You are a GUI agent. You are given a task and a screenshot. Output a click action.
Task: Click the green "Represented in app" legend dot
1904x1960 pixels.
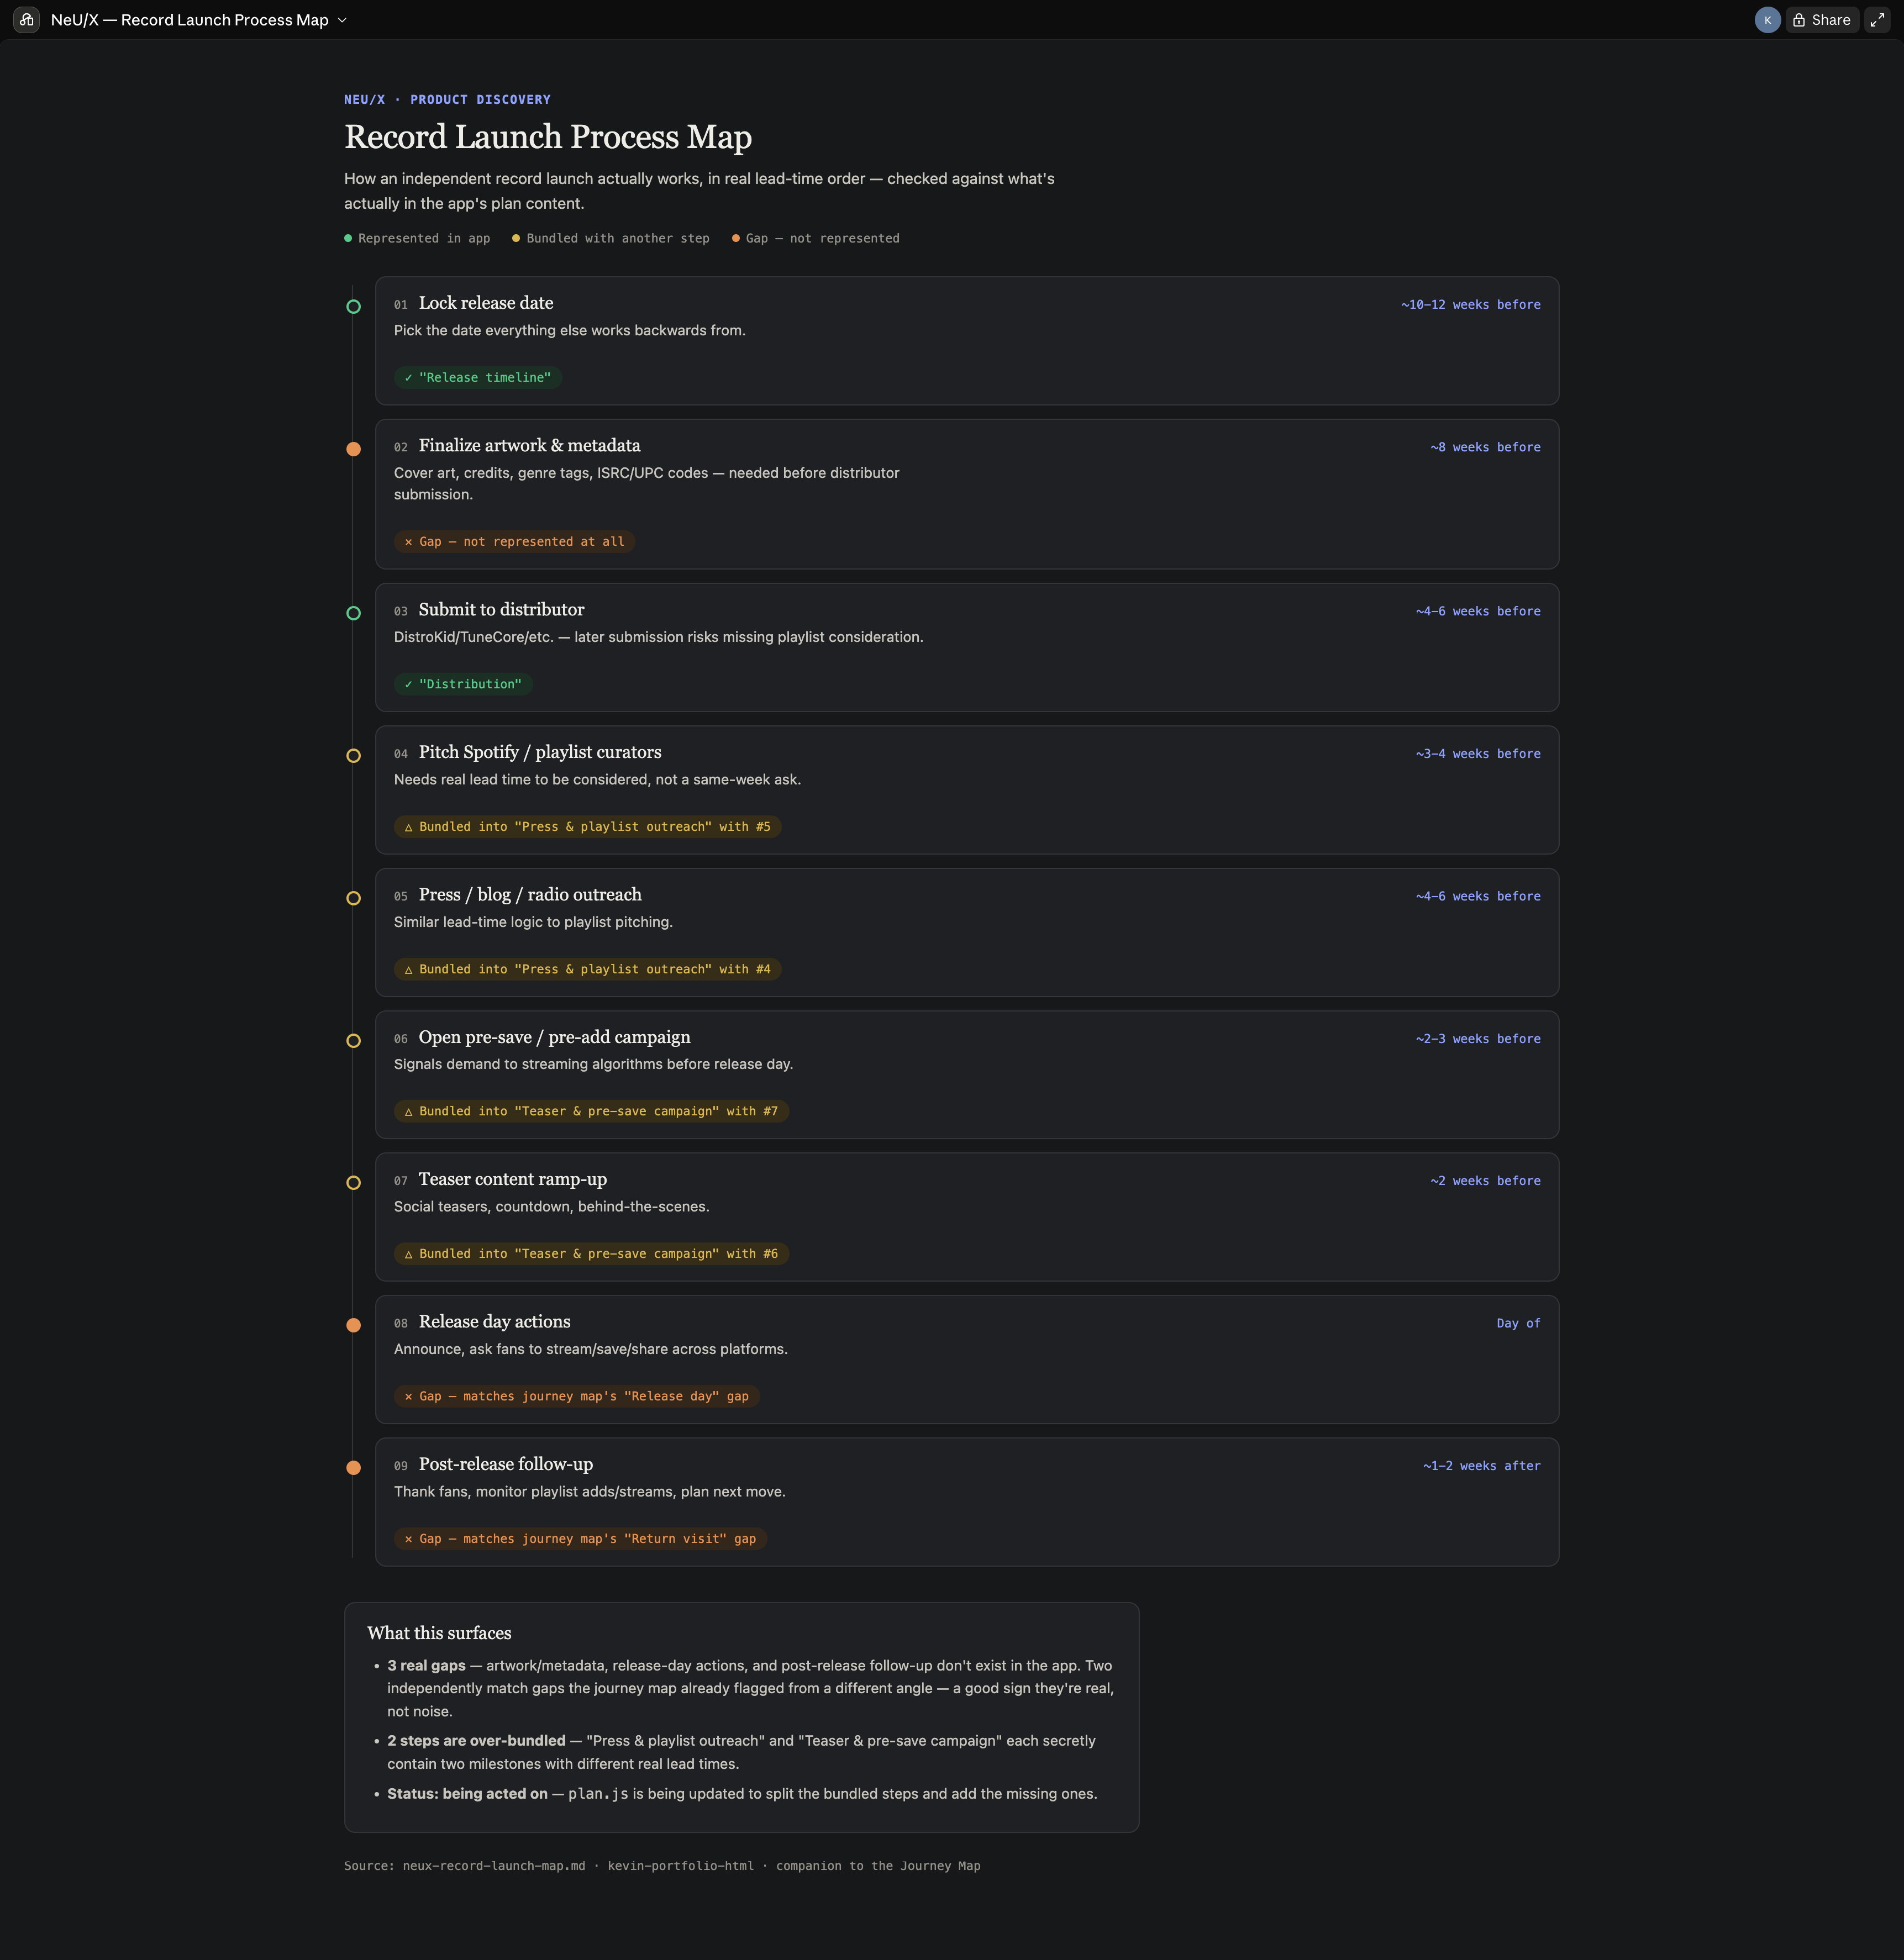click(x=348, y=238)
